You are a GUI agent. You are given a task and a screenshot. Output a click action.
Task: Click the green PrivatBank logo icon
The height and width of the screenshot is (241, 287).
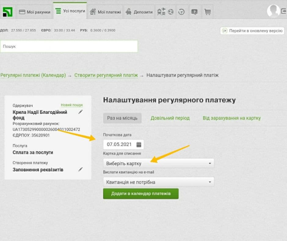point(8,12)
